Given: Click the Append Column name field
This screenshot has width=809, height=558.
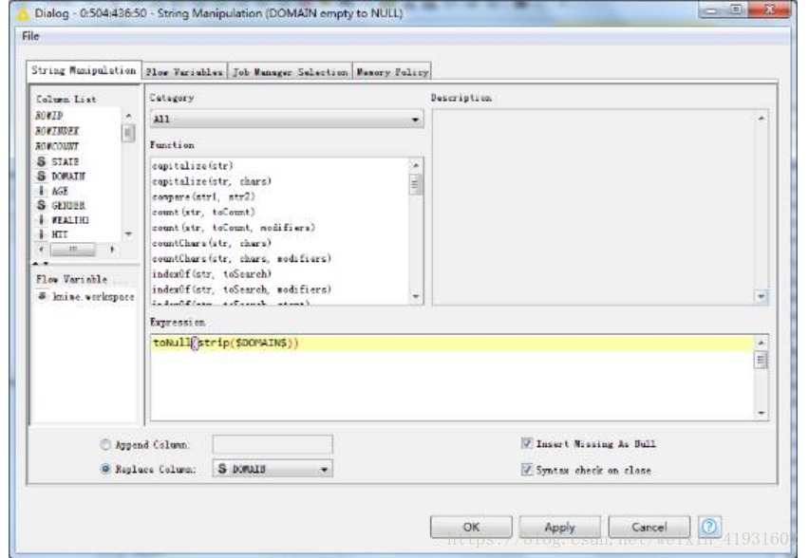Looking at the screenshot, I should 273,444.
